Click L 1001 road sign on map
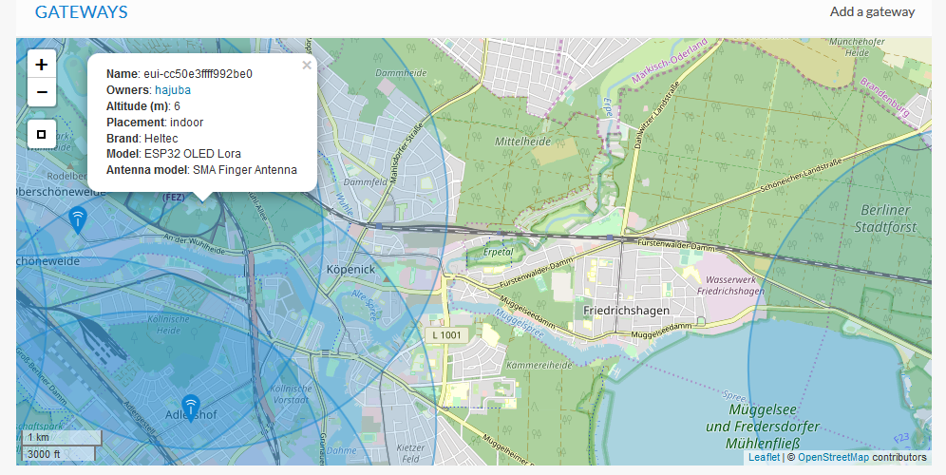 (446, 335)
